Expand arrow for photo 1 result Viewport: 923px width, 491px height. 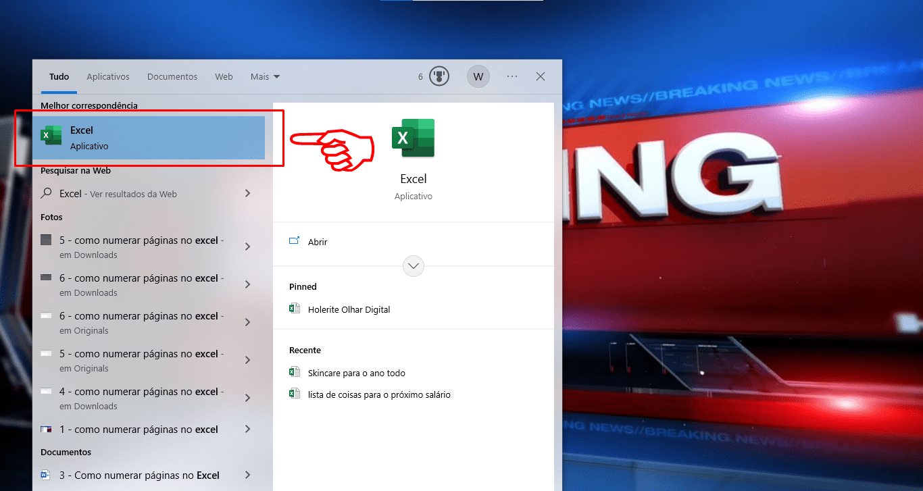(247, 429)
